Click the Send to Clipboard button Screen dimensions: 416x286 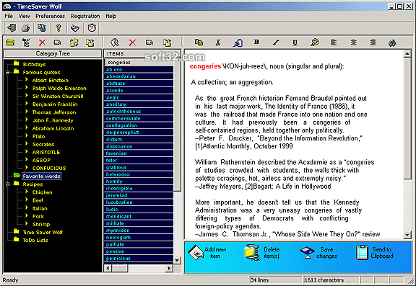[x=375, y=253]
